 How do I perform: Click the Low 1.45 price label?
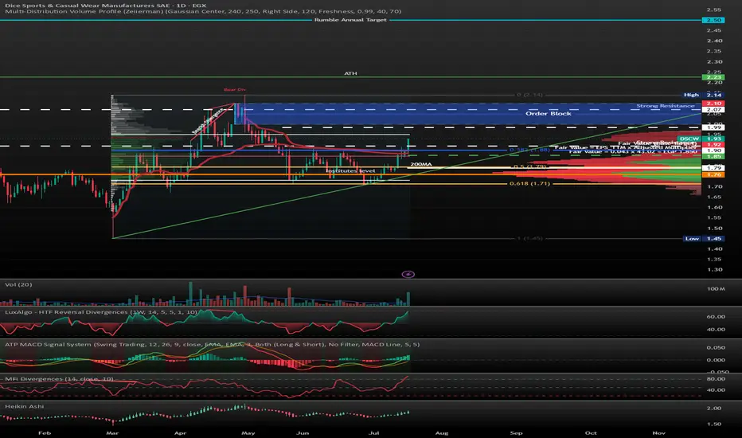click(x=703, y=239)
